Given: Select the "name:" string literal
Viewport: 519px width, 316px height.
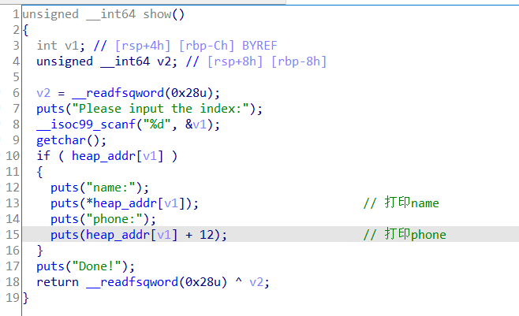Looking at the screenshot, I should (x=111, y=188).
